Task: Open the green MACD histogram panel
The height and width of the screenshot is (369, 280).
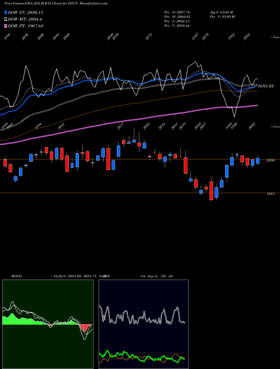Action: 48,324
